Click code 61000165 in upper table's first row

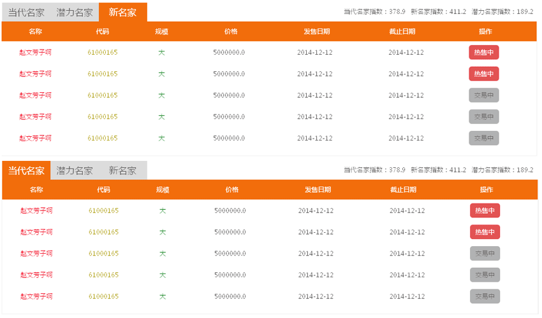point(102,52)
